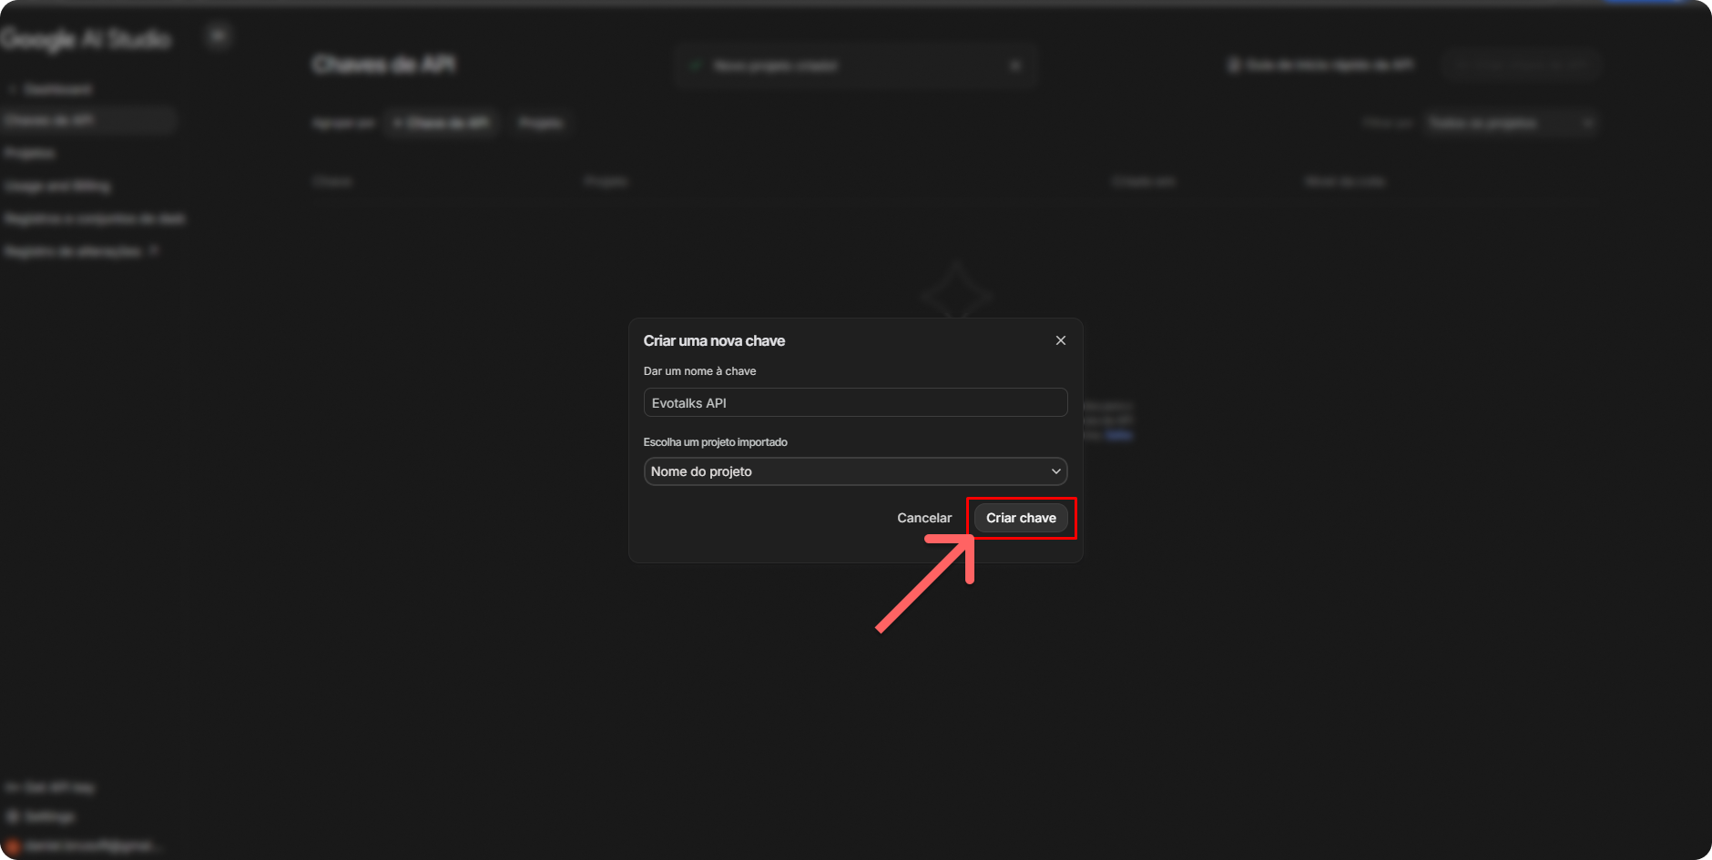Focus the 'Evotalks API' key name field
This screenshot has width=1712, height=860.
pos(854,402)
